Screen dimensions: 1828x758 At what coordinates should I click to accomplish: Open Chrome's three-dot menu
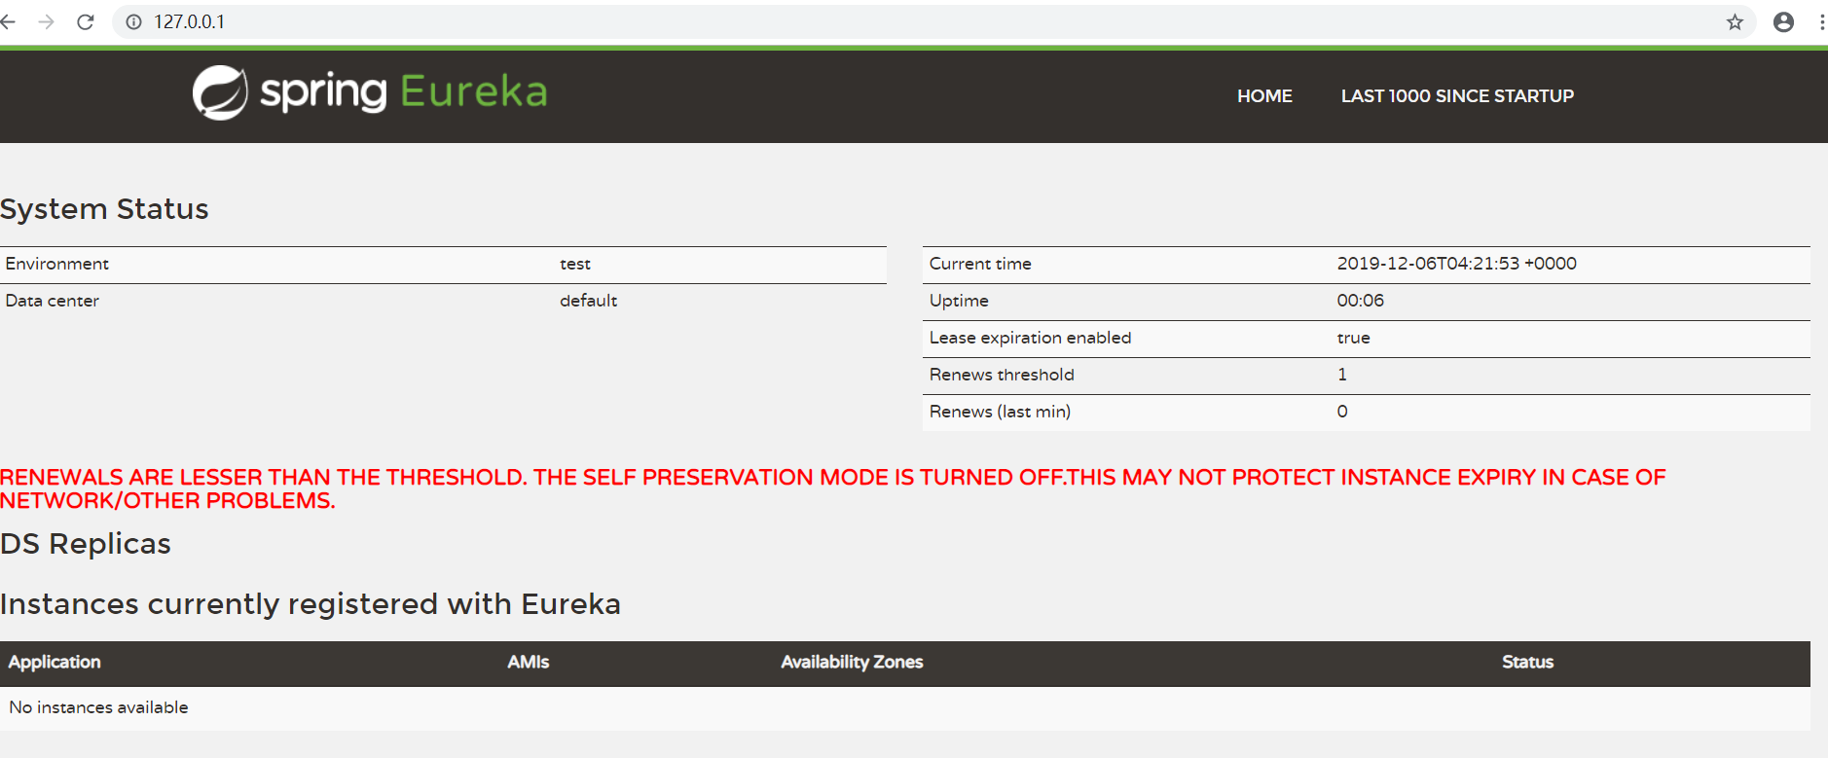pyautogui.click(x=1821, y=21)
